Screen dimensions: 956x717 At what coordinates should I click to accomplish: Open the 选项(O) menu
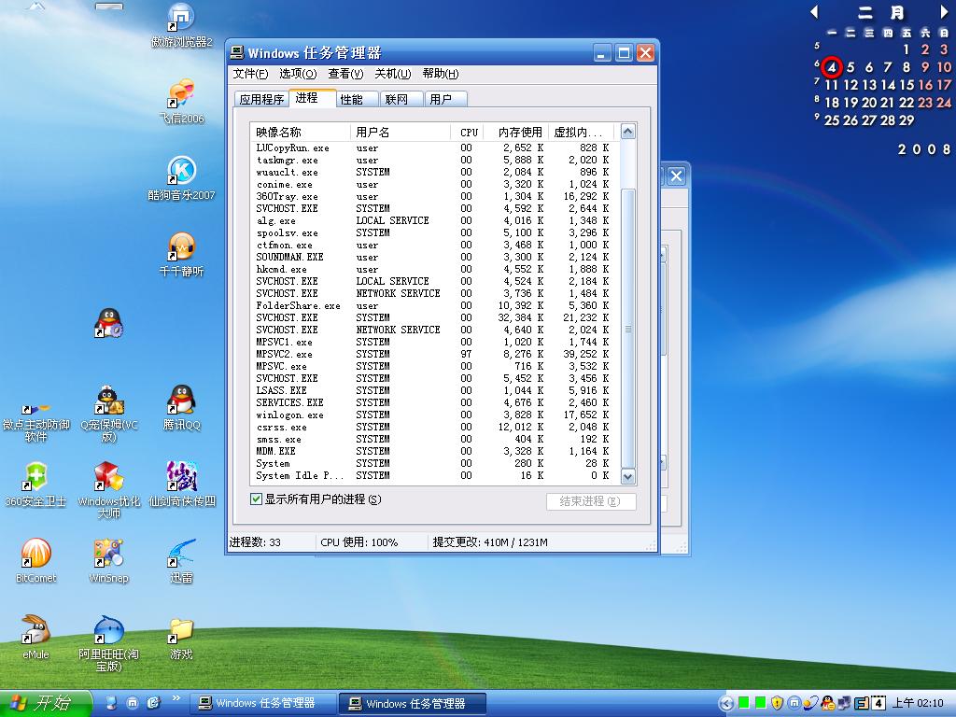click(298, 74)
